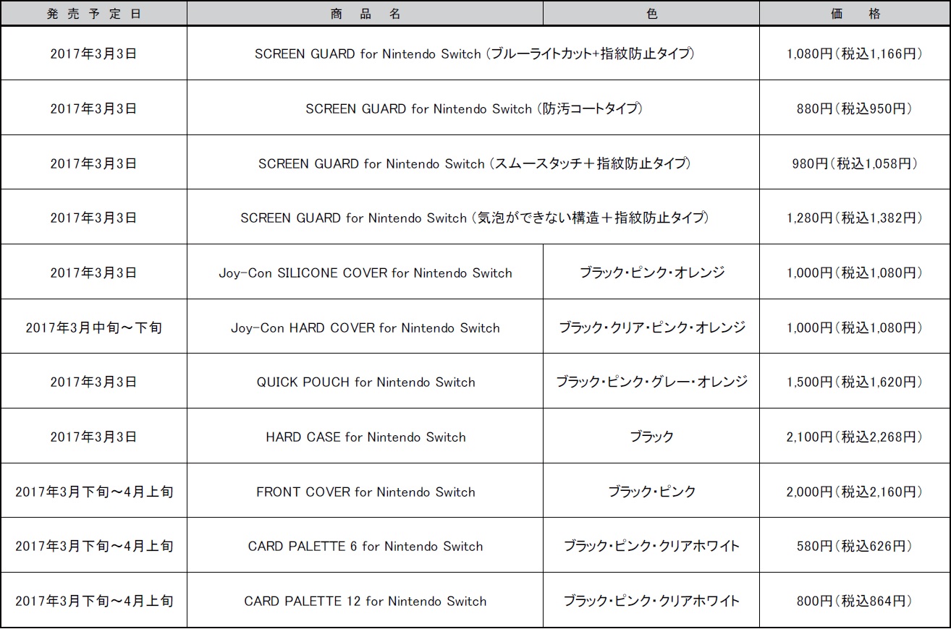Select the color cell ブラック・クリア・ピンク・オレンジ
The height and width of the screenshot is (629, 951).
pyautogui.click(x=651, y=328)
